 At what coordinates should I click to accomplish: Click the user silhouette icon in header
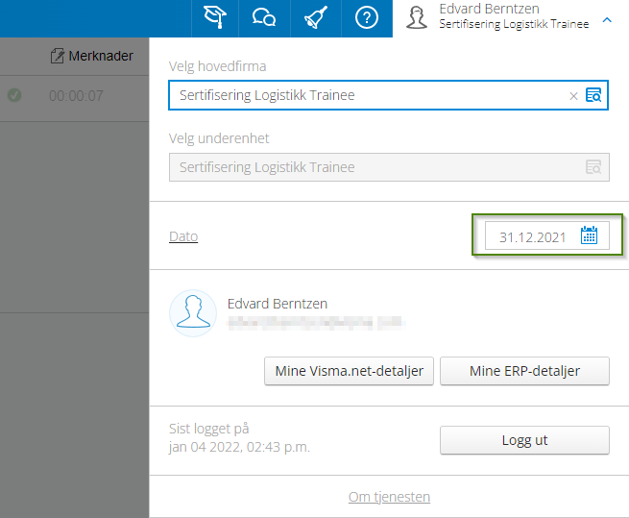click(417, 17)
